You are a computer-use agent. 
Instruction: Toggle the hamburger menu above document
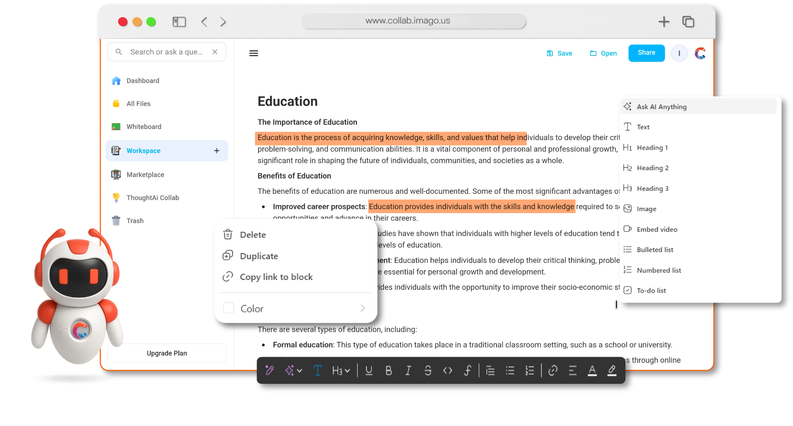[254, 53]
